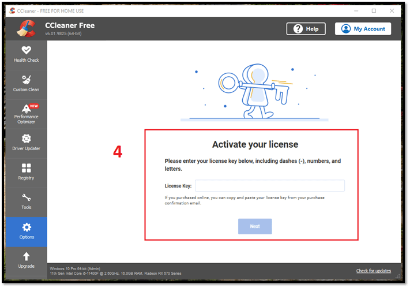The height and width of the screenshot is (288, 410).
Task: Maximize the CCleaner window
Action: [374, 11]
